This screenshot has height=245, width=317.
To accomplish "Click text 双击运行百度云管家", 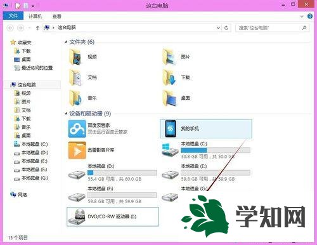I will tap(108, 132).
